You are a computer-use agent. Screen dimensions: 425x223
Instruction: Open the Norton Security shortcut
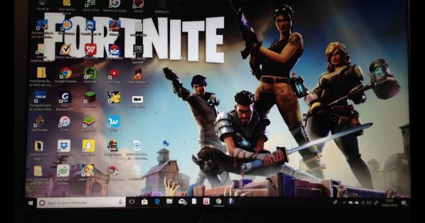pyautogui.click(x=66, y=51)
